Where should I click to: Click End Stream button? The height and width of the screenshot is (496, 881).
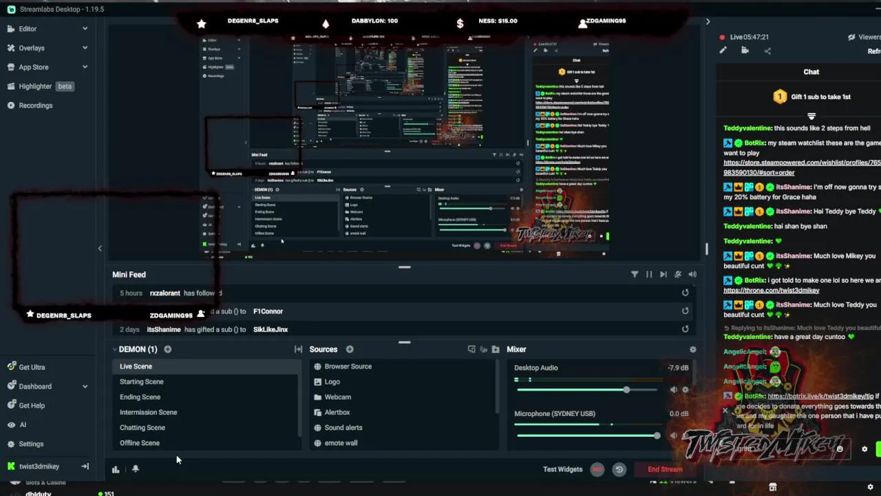pos(665,470)
